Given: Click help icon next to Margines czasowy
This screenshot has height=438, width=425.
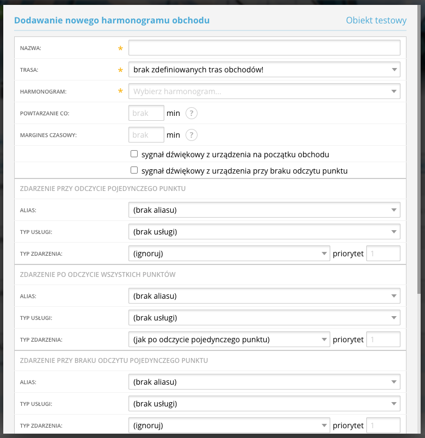Looking at the screenshot, I should click(191, 135).
